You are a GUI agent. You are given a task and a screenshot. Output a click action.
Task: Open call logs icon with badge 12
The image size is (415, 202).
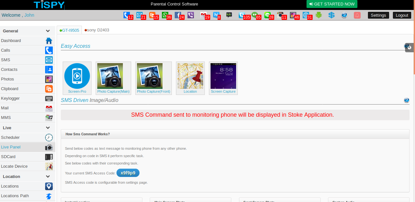click(127, 15)
